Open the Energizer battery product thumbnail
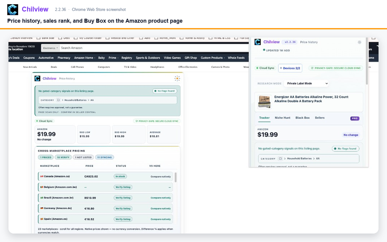This screenshot has height=242, width=387. click(264, 102)
